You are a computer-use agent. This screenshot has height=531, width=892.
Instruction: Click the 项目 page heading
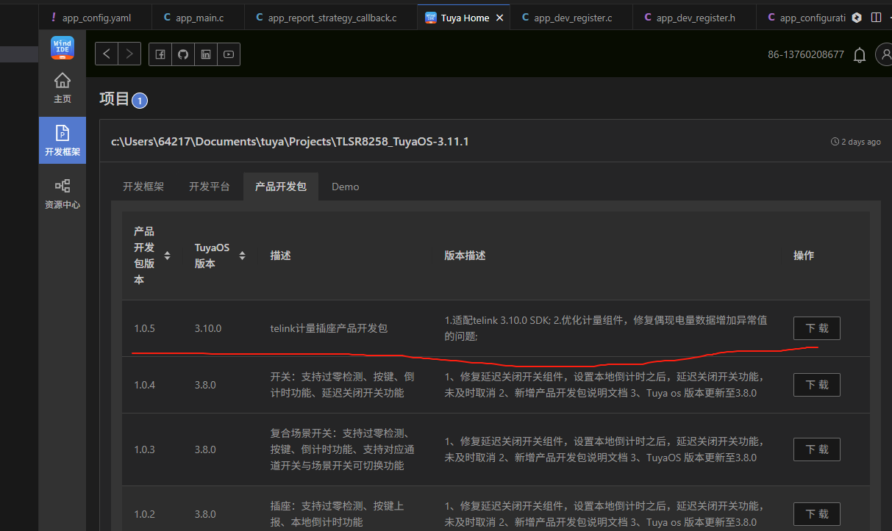[x=115, y=99]
